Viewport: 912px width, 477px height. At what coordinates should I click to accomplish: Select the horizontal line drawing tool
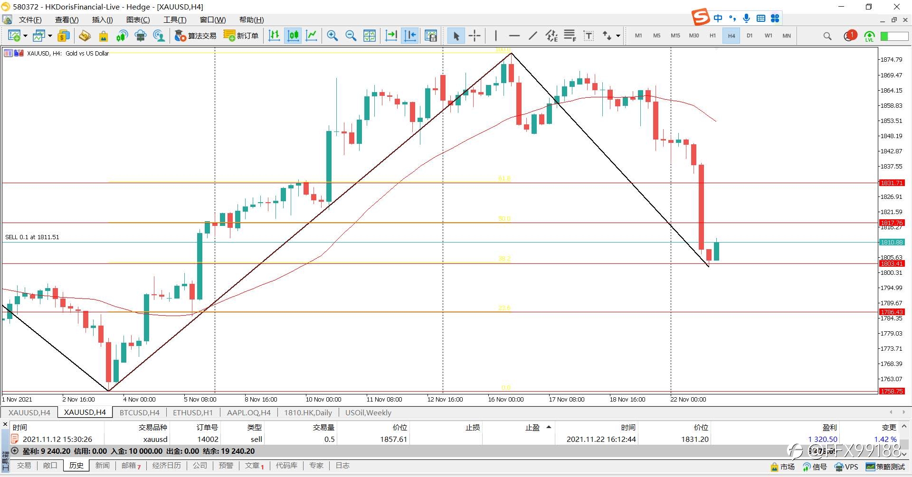514,36
